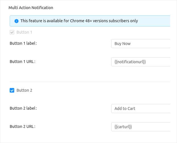The width and height of the screenshot is (177, 143).
Task: Click the blue info icon in the banner
Action: [x=17, y=21]
